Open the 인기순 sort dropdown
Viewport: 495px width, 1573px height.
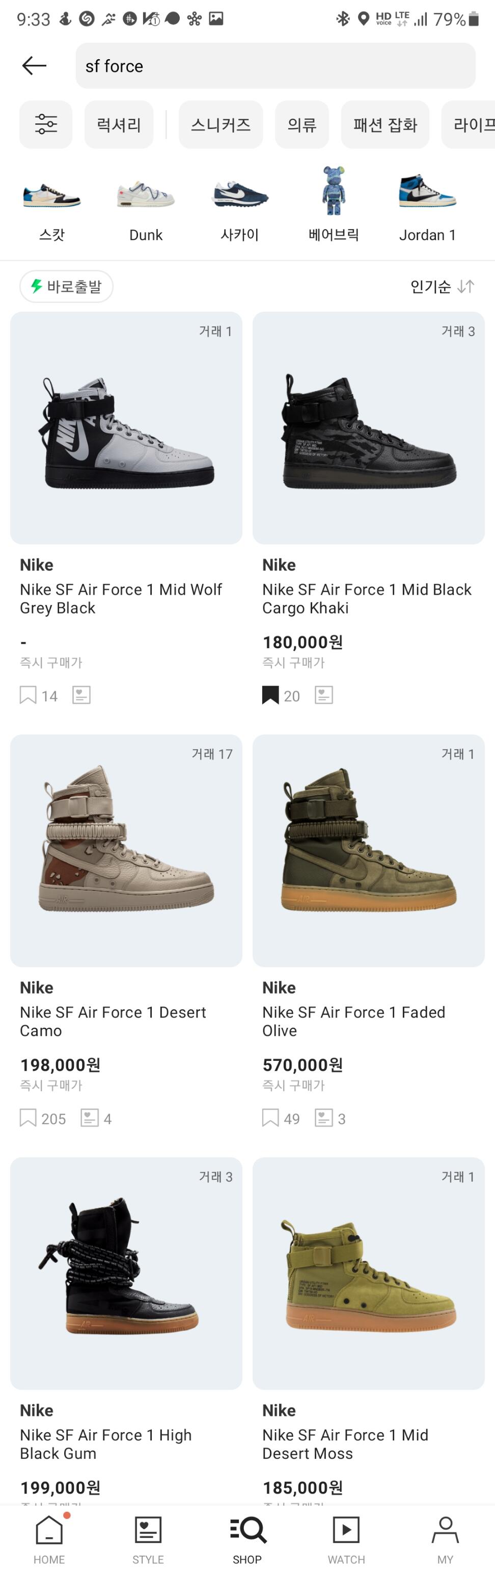(442, 286)
